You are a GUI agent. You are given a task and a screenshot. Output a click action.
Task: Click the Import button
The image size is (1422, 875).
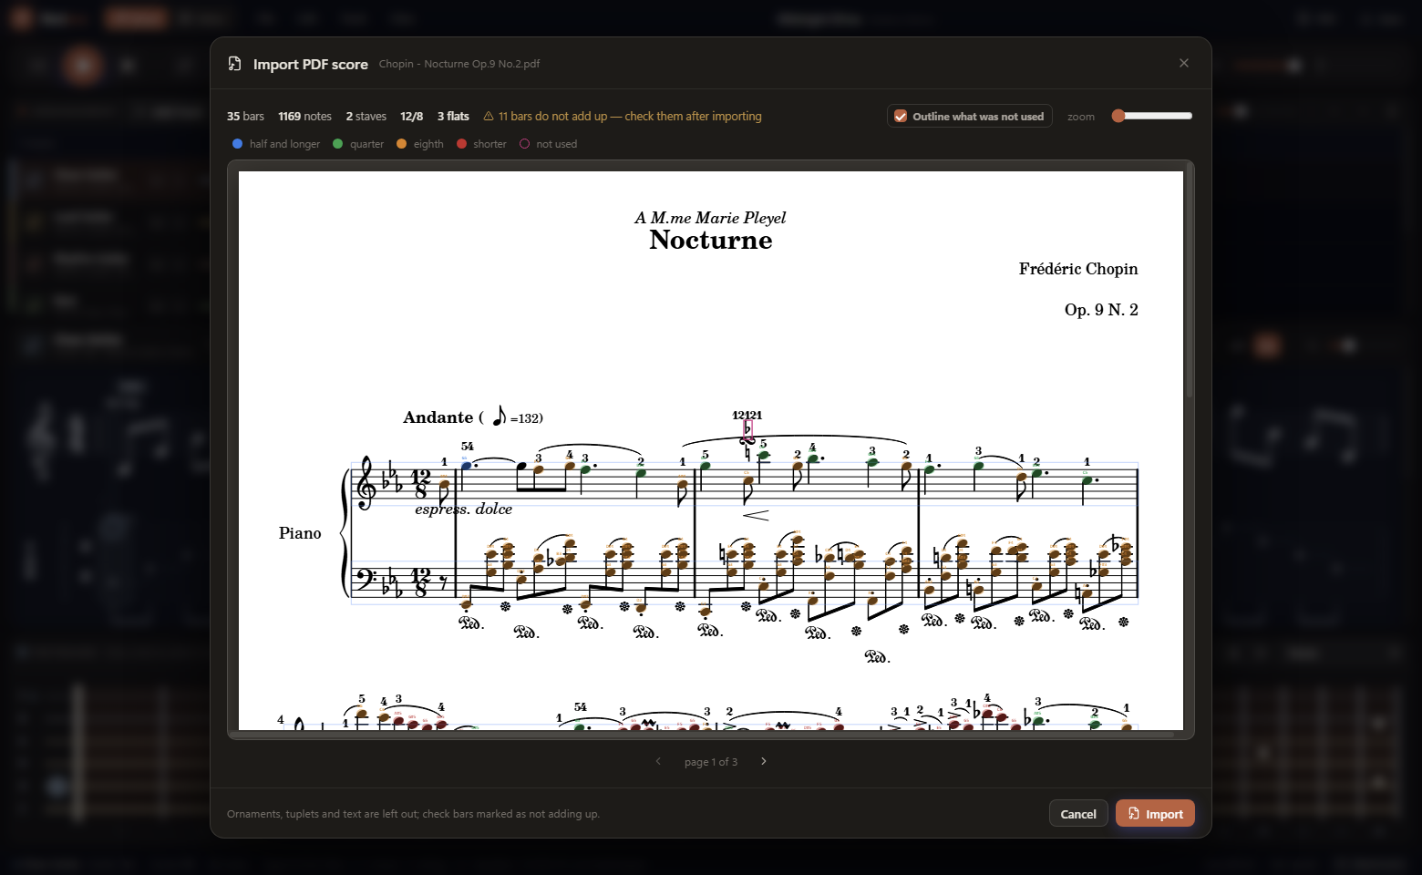coord(1155,814)
